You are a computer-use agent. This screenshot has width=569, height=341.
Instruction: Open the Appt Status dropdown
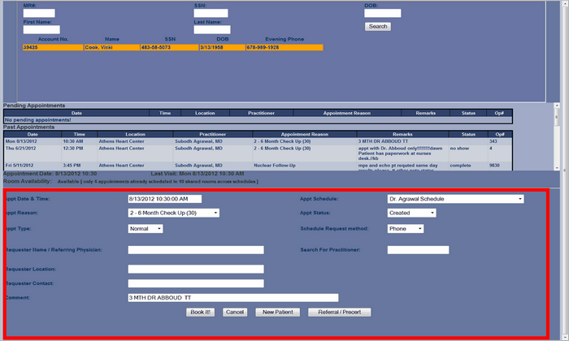pos(411,213)
